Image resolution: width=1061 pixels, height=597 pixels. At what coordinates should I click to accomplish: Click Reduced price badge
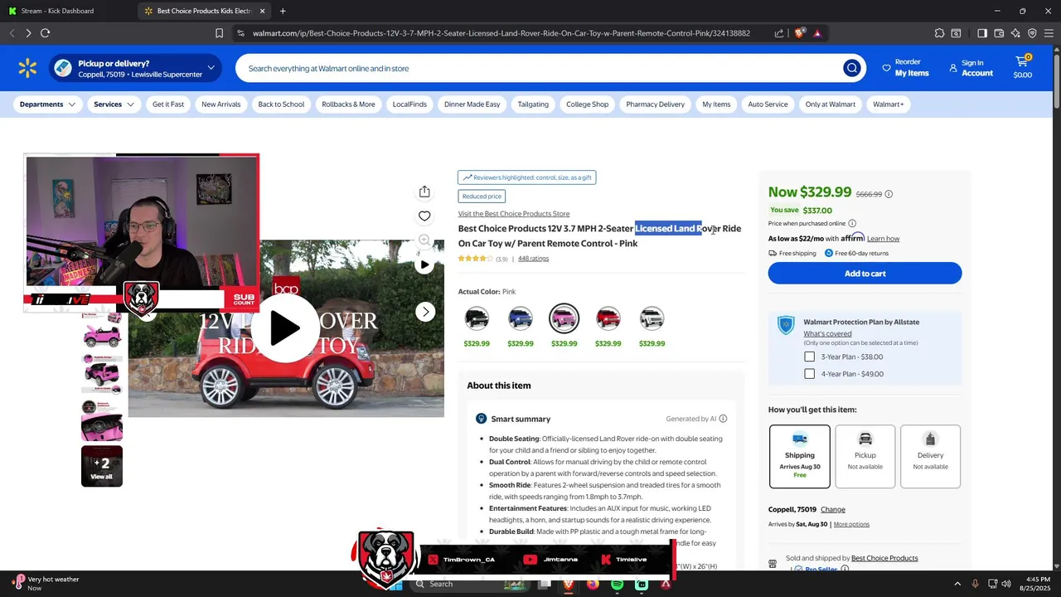[x=482, y=197]
